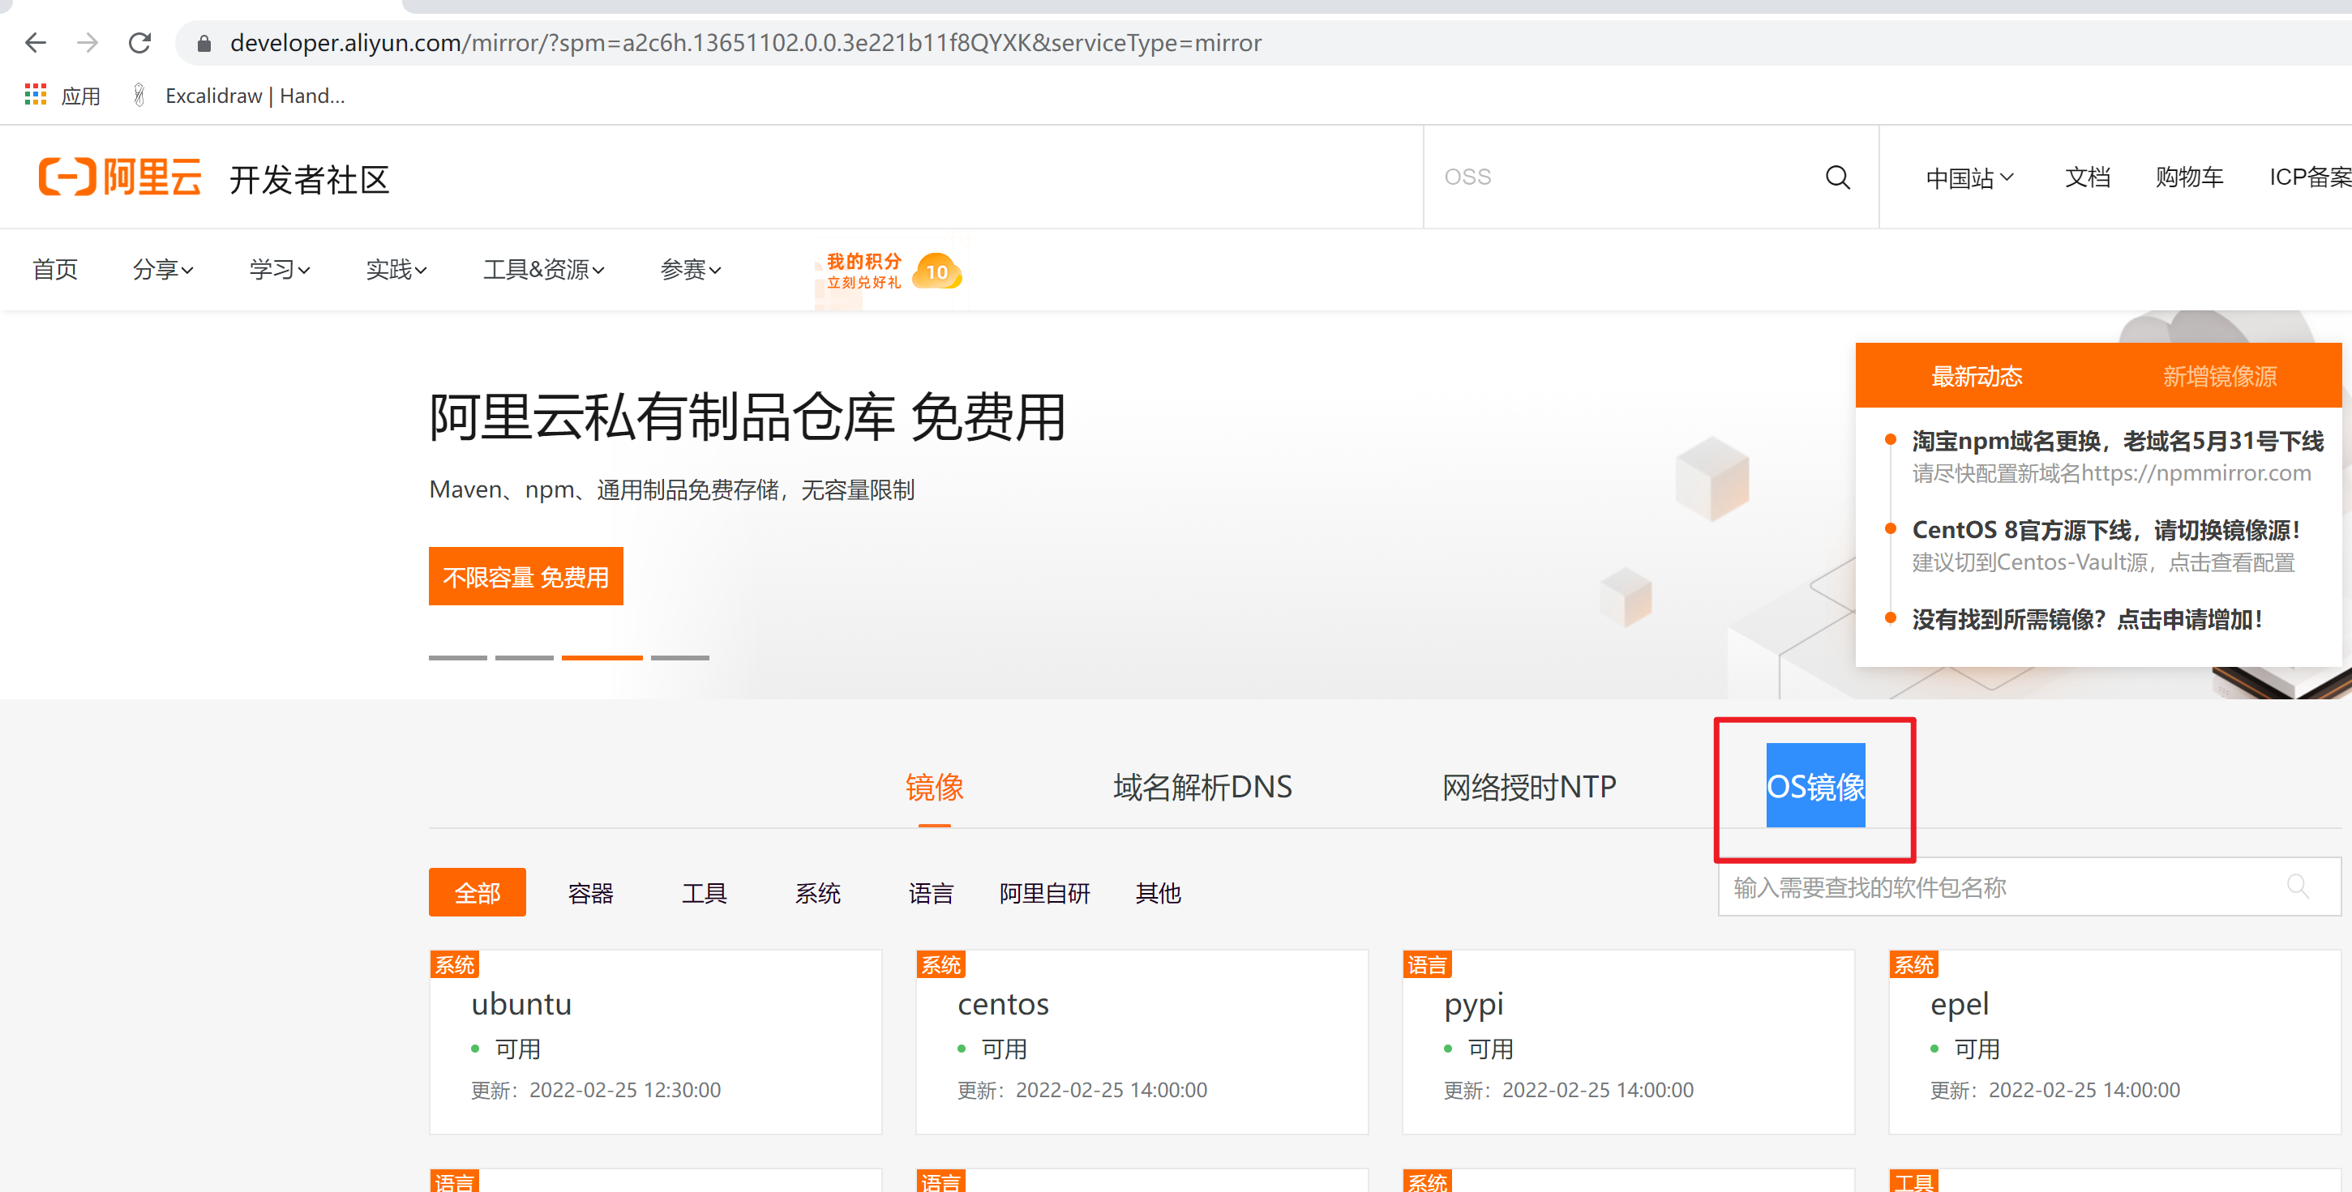The height and width of the screenshot is (1192, 2352).
Task: Filter by 阿里自研 category
Action: 1044,893
